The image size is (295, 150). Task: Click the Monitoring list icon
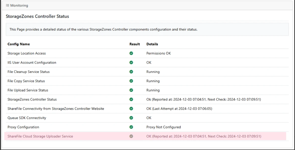click(x=7, y=6)
